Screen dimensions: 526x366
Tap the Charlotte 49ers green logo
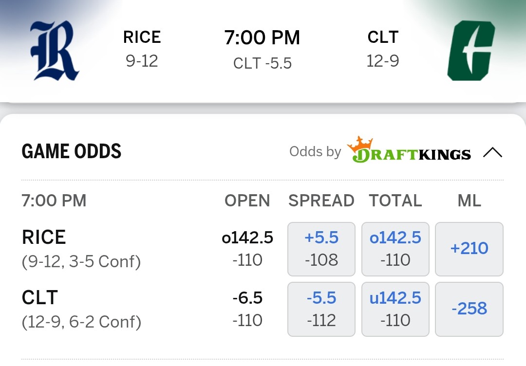coord(471,50)
